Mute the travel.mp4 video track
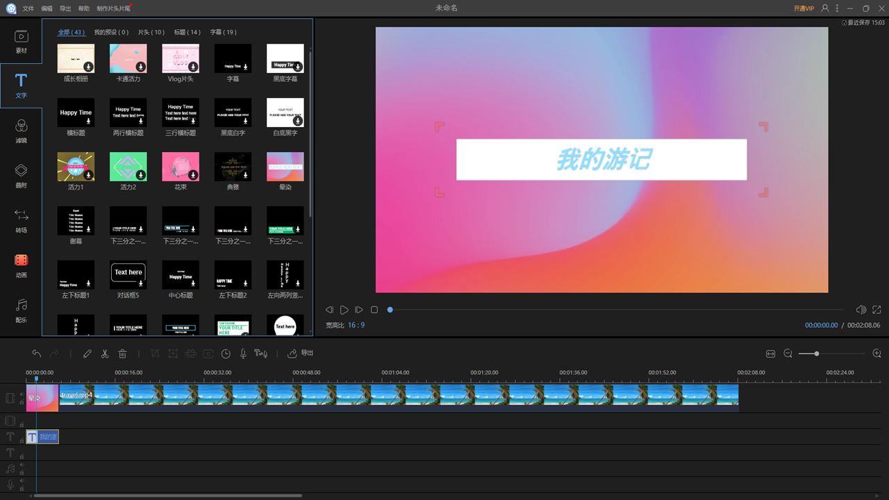This screenshot has width=889, height=500. pyautogui.click(x=22, y=394)
